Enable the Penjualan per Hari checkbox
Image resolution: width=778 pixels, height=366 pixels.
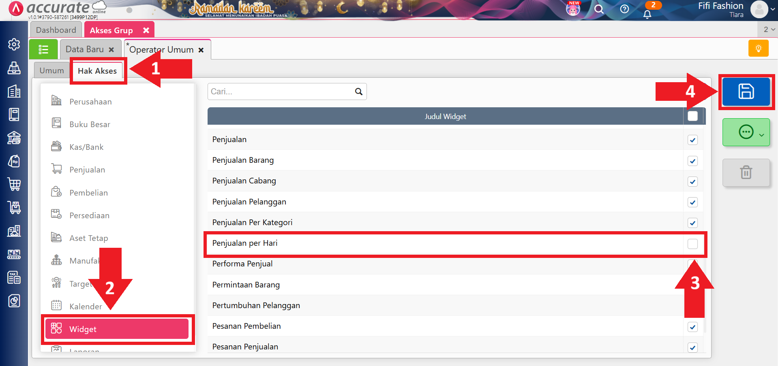click(x=692, y=244)
